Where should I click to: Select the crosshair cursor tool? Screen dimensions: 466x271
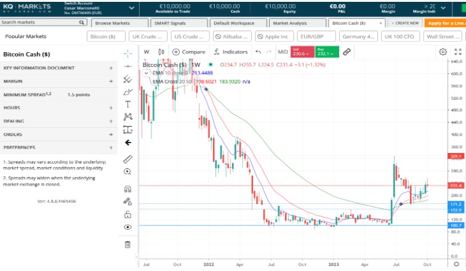(128, 53)
